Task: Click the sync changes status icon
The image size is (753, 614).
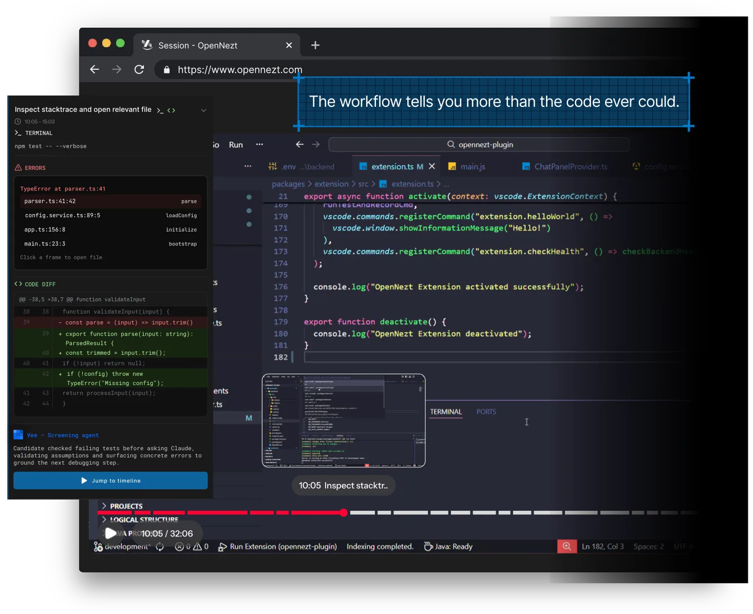Action: pyautogui.click(x=160, y=547)
